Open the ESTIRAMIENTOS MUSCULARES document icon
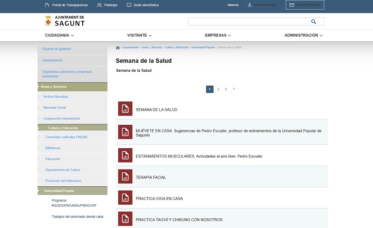 (125, 155)
